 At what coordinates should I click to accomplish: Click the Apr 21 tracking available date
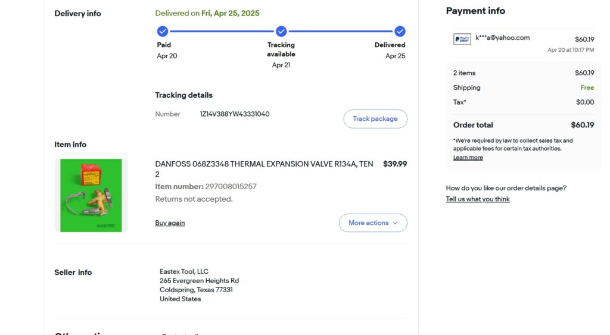pyautogui.click(x=281, y=65)
